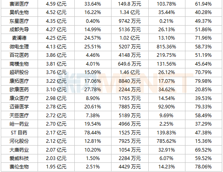Select 大唐药业 revenue 2.07 亿元
This screenshot has height=172, width=223.
[x=56, y=150]
